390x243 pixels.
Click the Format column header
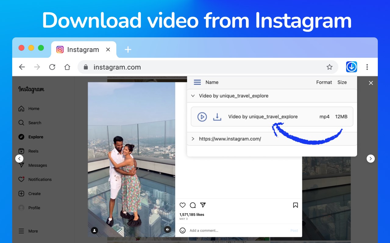coord(324,82)
